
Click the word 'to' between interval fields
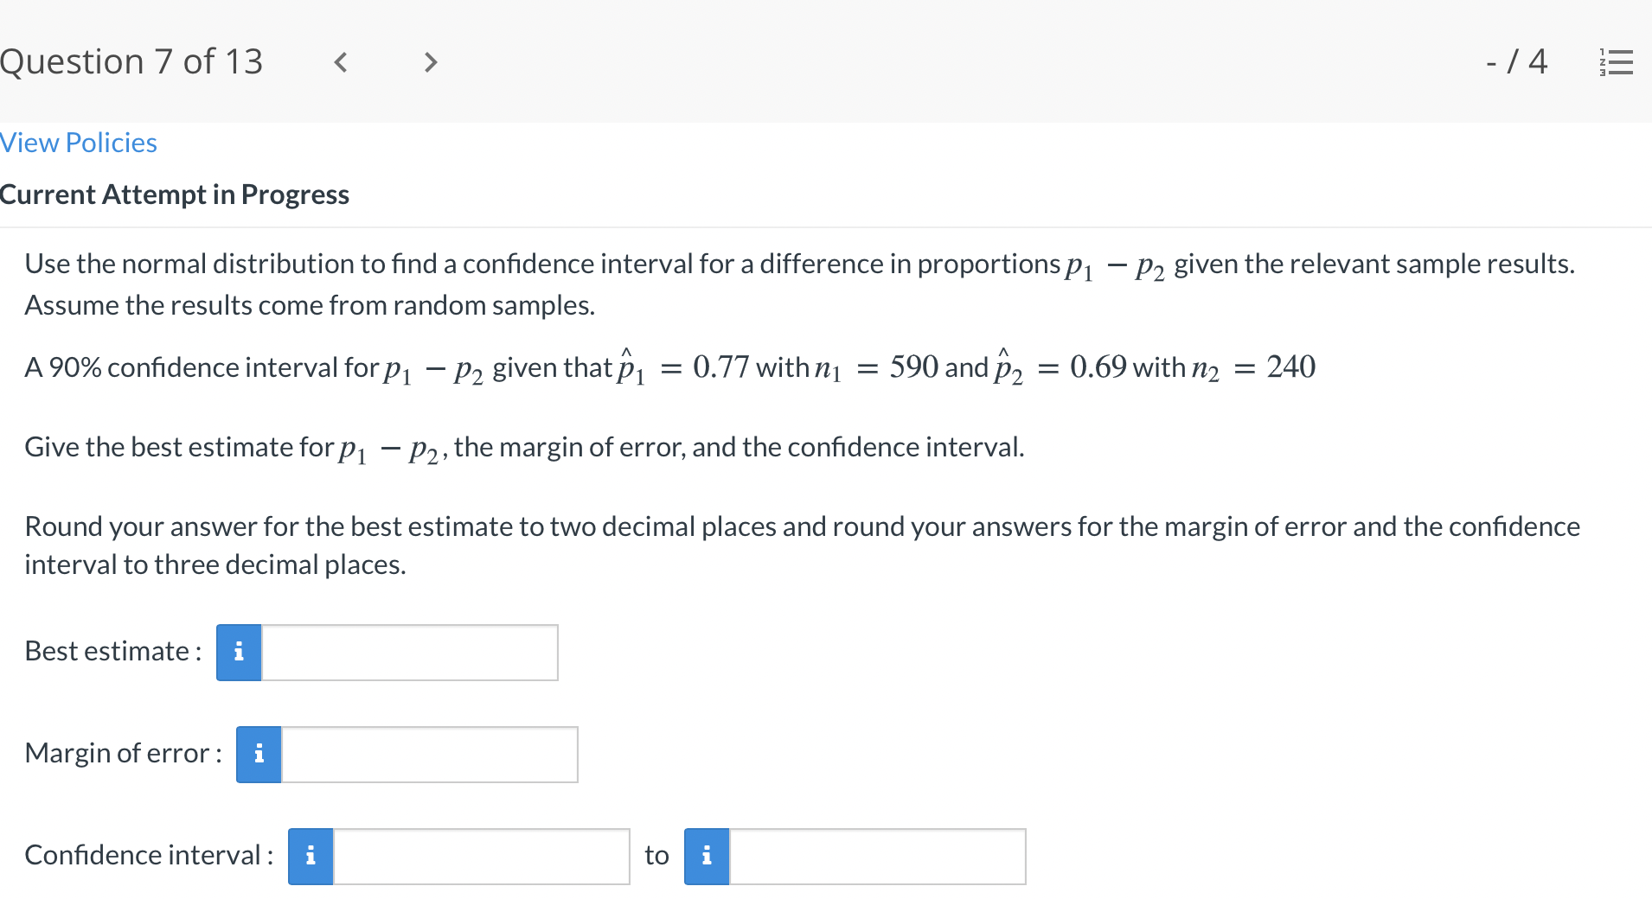[656, 856]
